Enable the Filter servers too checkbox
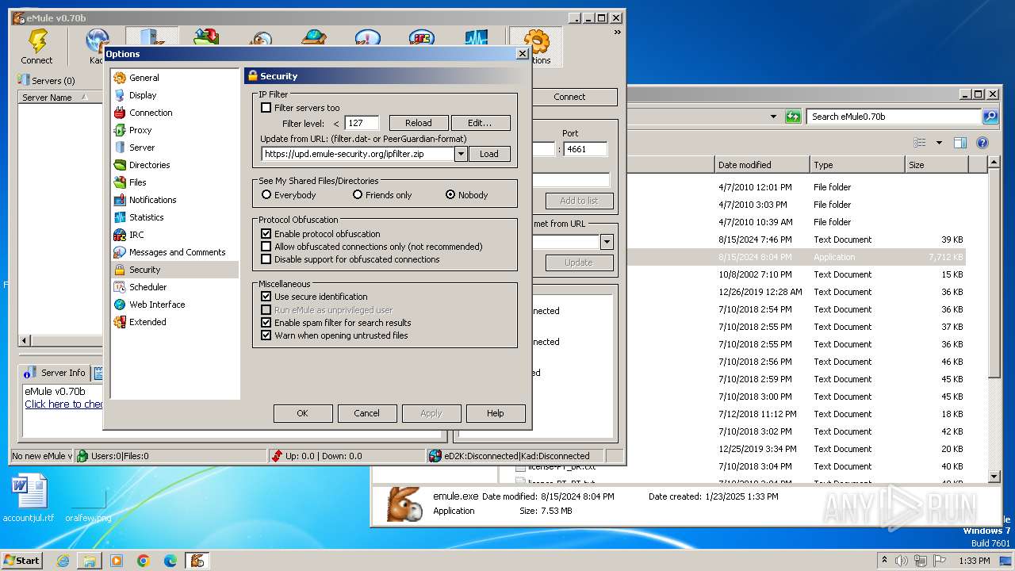Viewport: 1015px width, 571px height. click(266, 108)
